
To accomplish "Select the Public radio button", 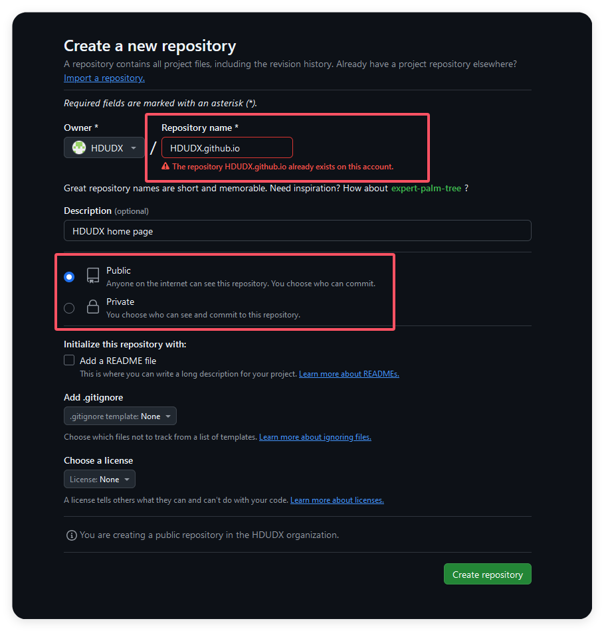I will pyautogui.click(x=69, y=277).
